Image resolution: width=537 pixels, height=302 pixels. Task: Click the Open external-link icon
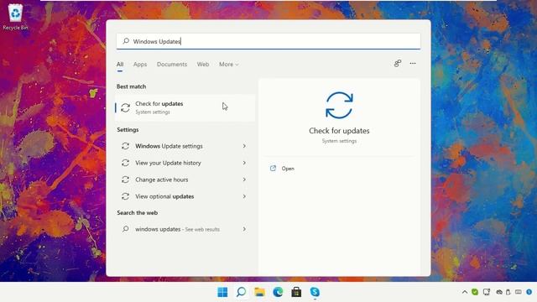(x=273, y=168)
